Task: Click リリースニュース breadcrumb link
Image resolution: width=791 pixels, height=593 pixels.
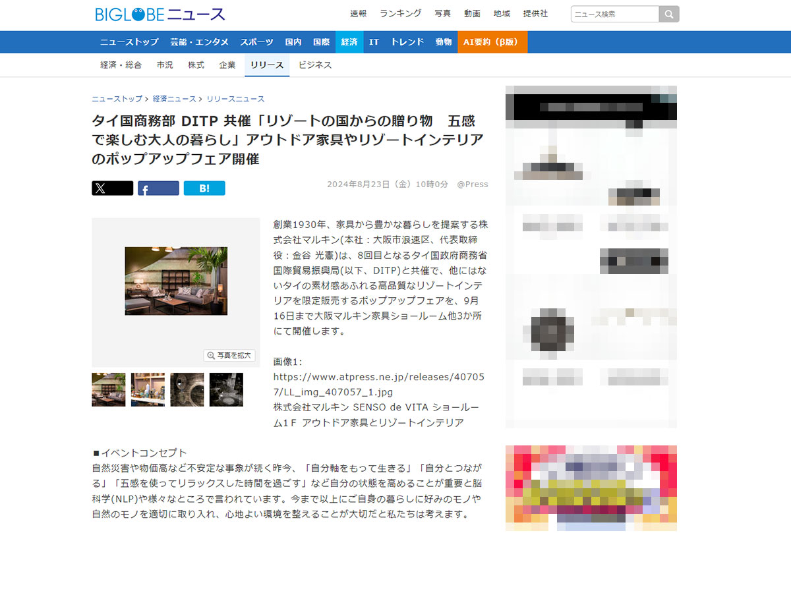Action: 235,99
